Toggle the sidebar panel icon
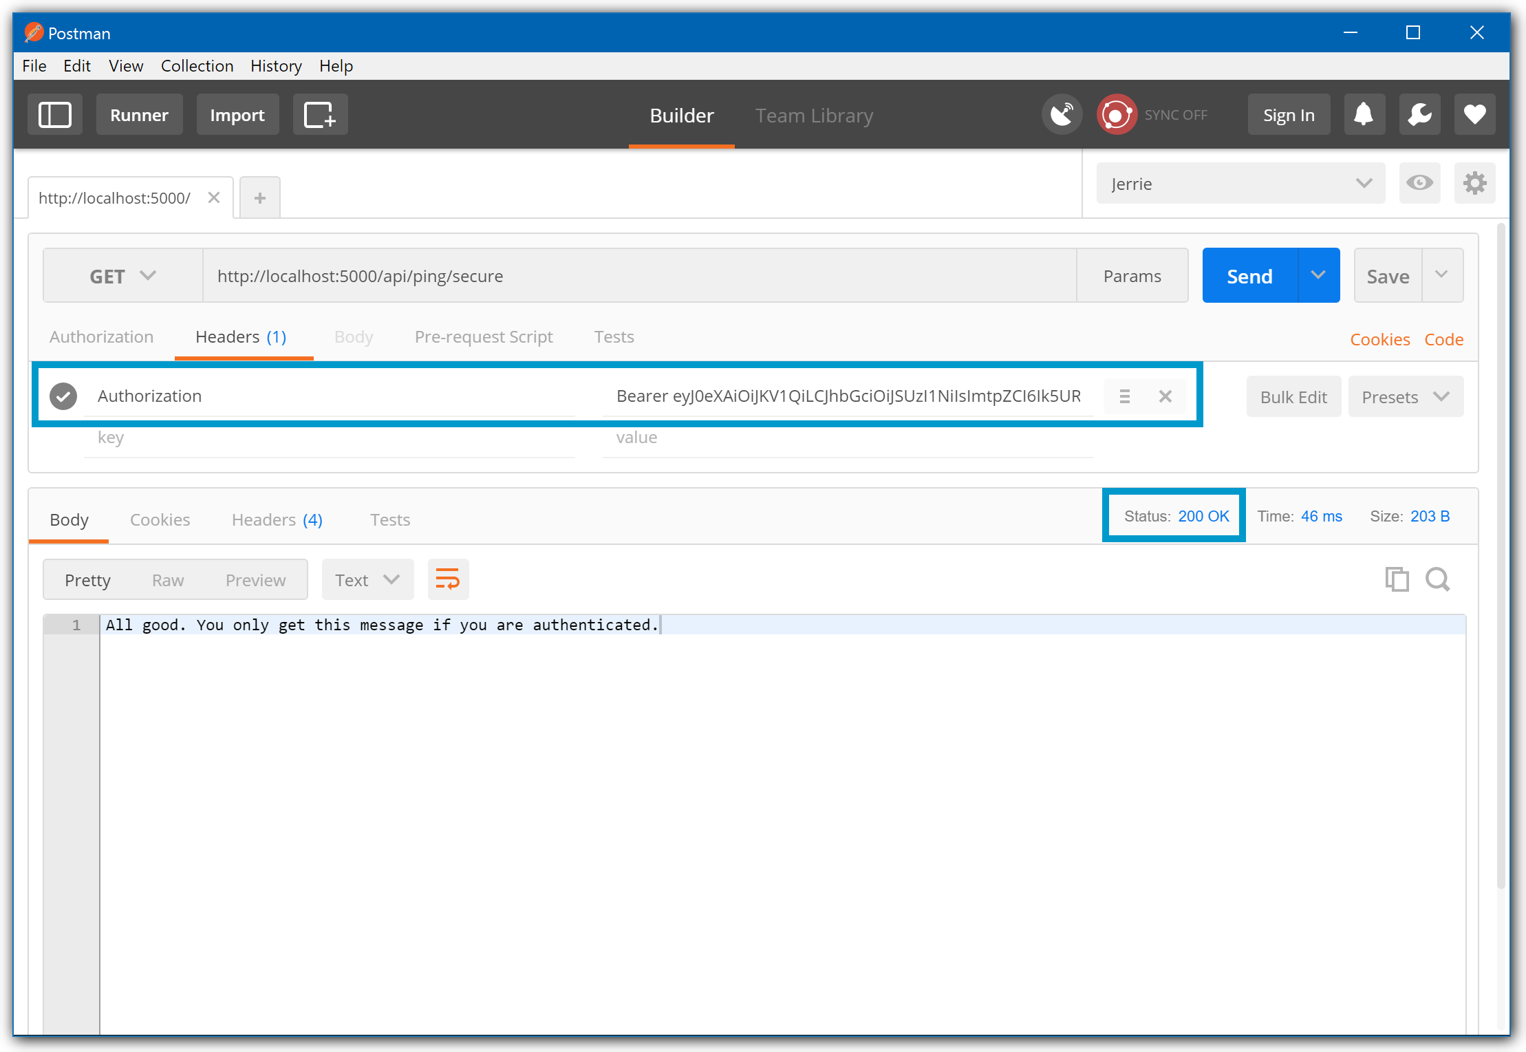This screenshot has width=1526, height=1052. (55, 114)
